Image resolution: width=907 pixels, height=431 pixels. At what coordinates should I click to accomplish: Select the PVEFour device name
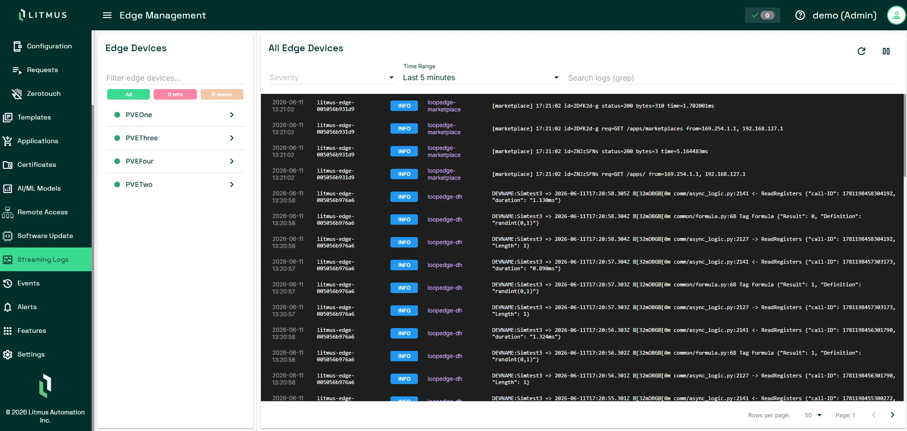point(139,161)
